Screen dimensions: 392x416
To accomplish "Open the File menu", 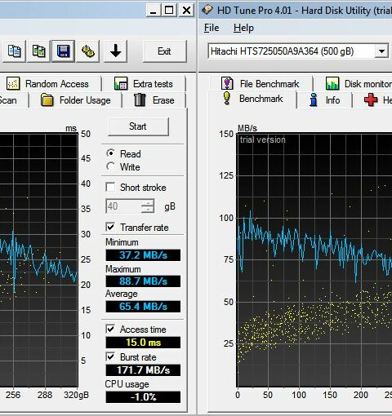I will 212,28.
